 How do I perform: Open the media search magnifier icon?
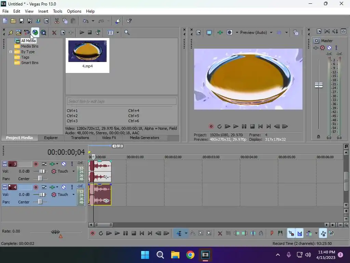pos(127,33)
